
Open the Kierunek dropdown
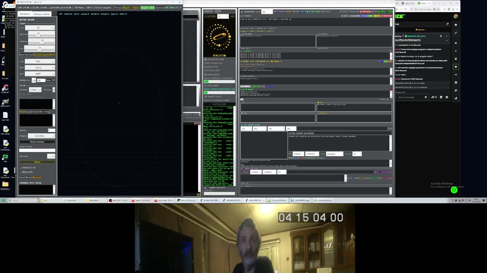pyautogui.click(x=51, y=156)
